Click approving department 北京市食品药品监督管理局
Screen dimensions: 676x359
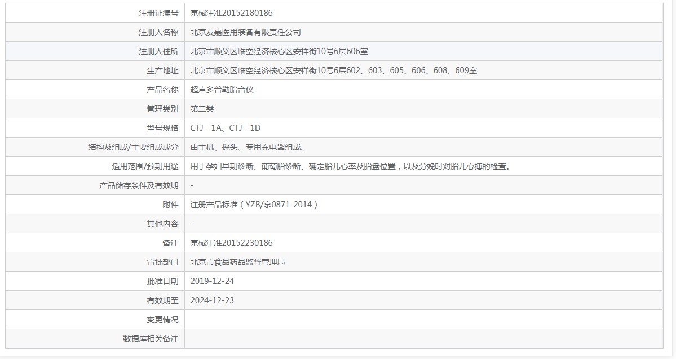pos(237,262)
